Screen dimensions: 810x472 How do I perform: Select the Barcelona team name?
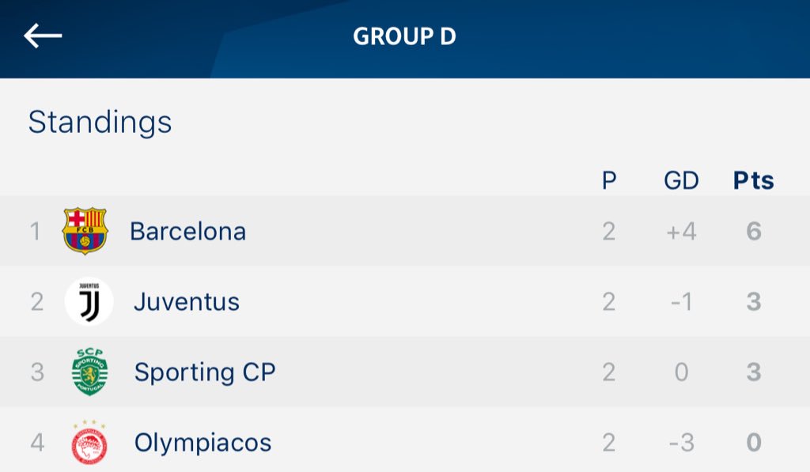(x=188, y=232)
